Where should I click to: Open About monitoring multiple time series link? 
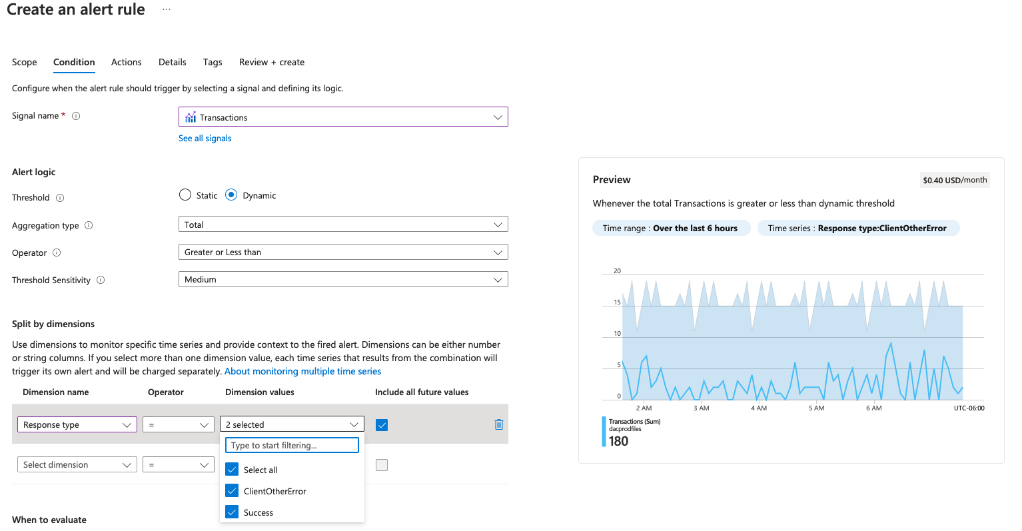[x=303, y=371]
